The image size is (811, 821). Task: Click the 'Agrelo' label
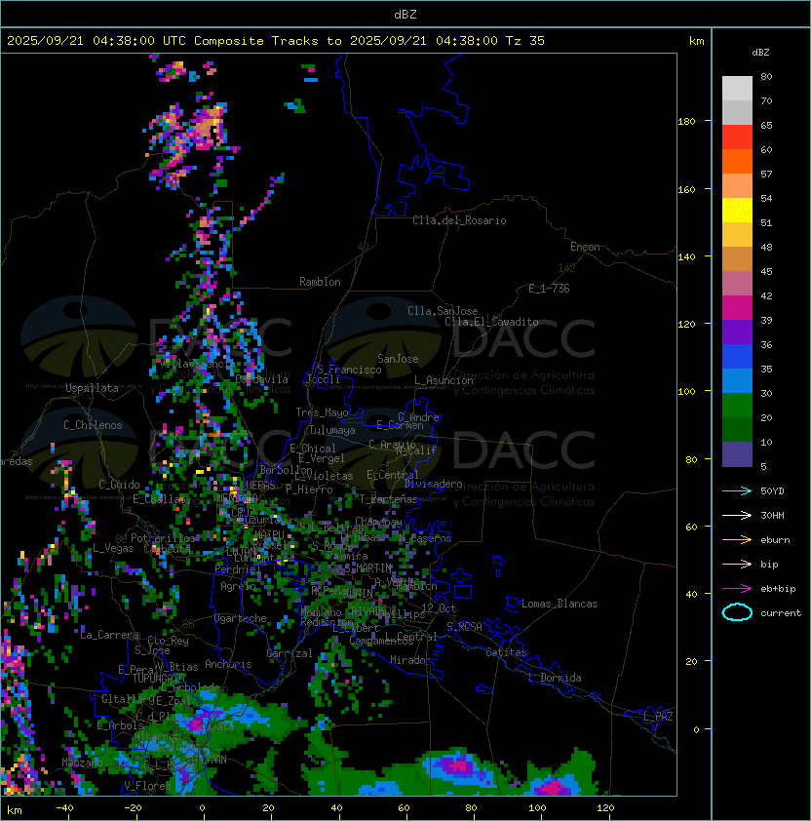[x=238, y=586]
